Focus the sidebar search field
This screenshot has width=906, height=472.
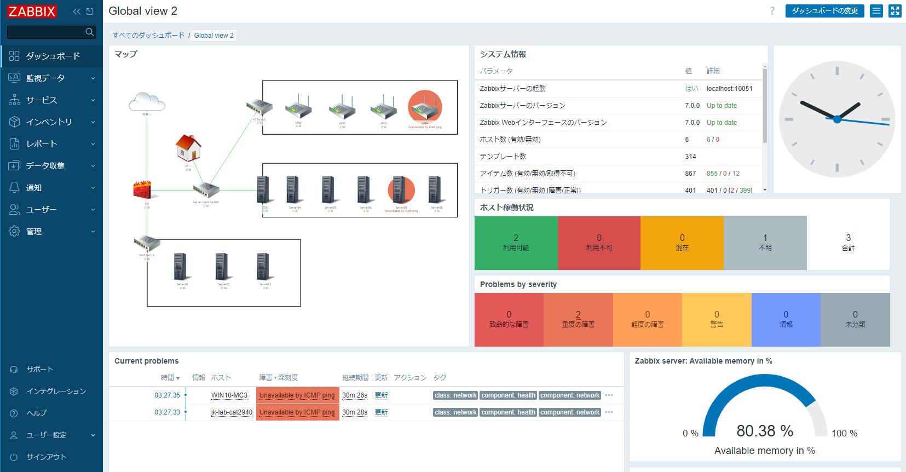pos(51,32)
